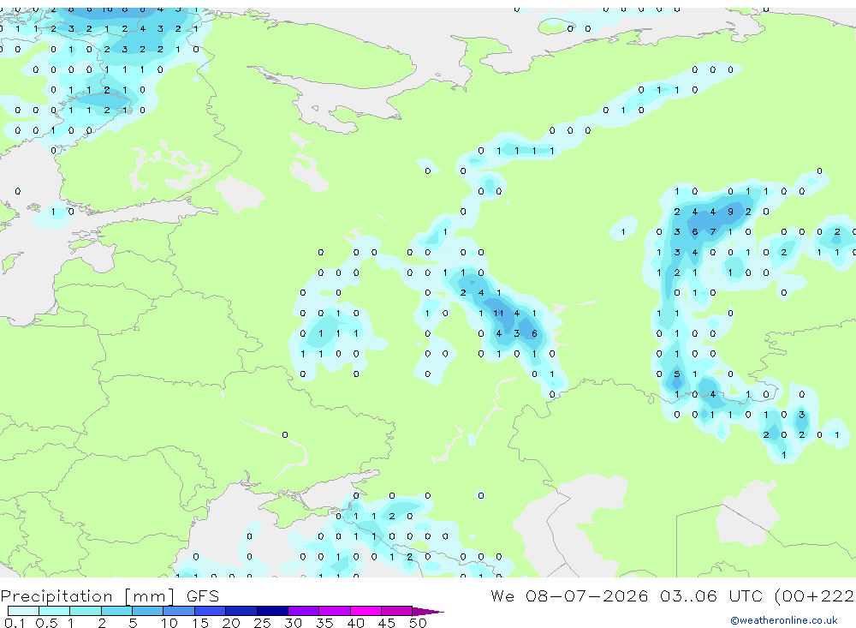Click the 20–25 mm legend color box
The image size is (856, 628).
point(241,611)
